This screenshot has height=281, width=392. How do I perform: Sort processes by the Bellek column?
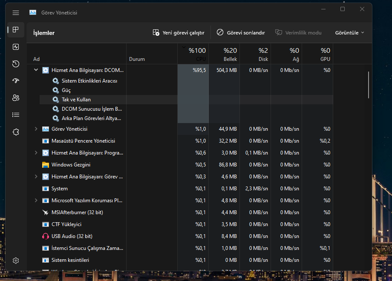224,54
